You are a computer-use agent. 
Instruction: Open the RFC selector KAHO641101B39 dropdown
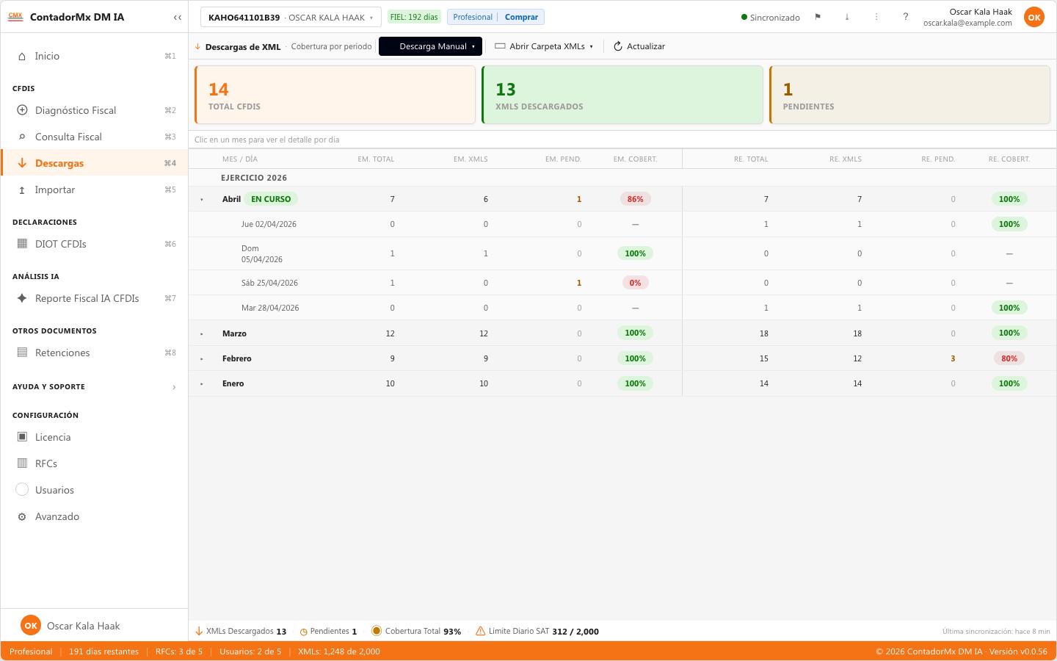tap(291, 17)
